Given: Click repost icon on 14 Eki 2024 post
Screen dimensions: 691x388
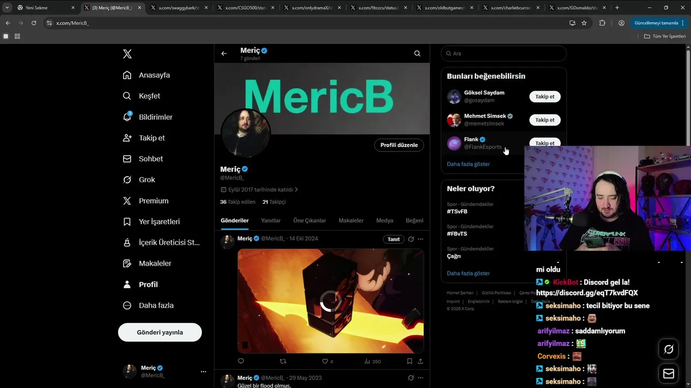Looking at the screenshot, I should click(x=283, y=361).
